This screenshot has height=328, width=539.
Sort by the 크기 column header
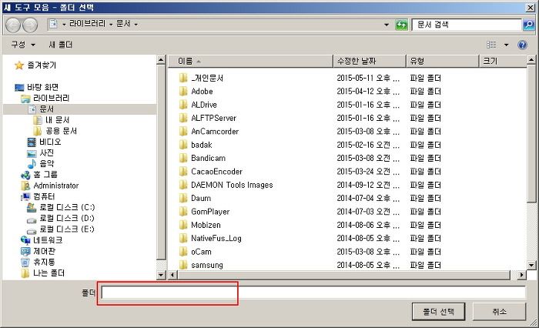503,61
